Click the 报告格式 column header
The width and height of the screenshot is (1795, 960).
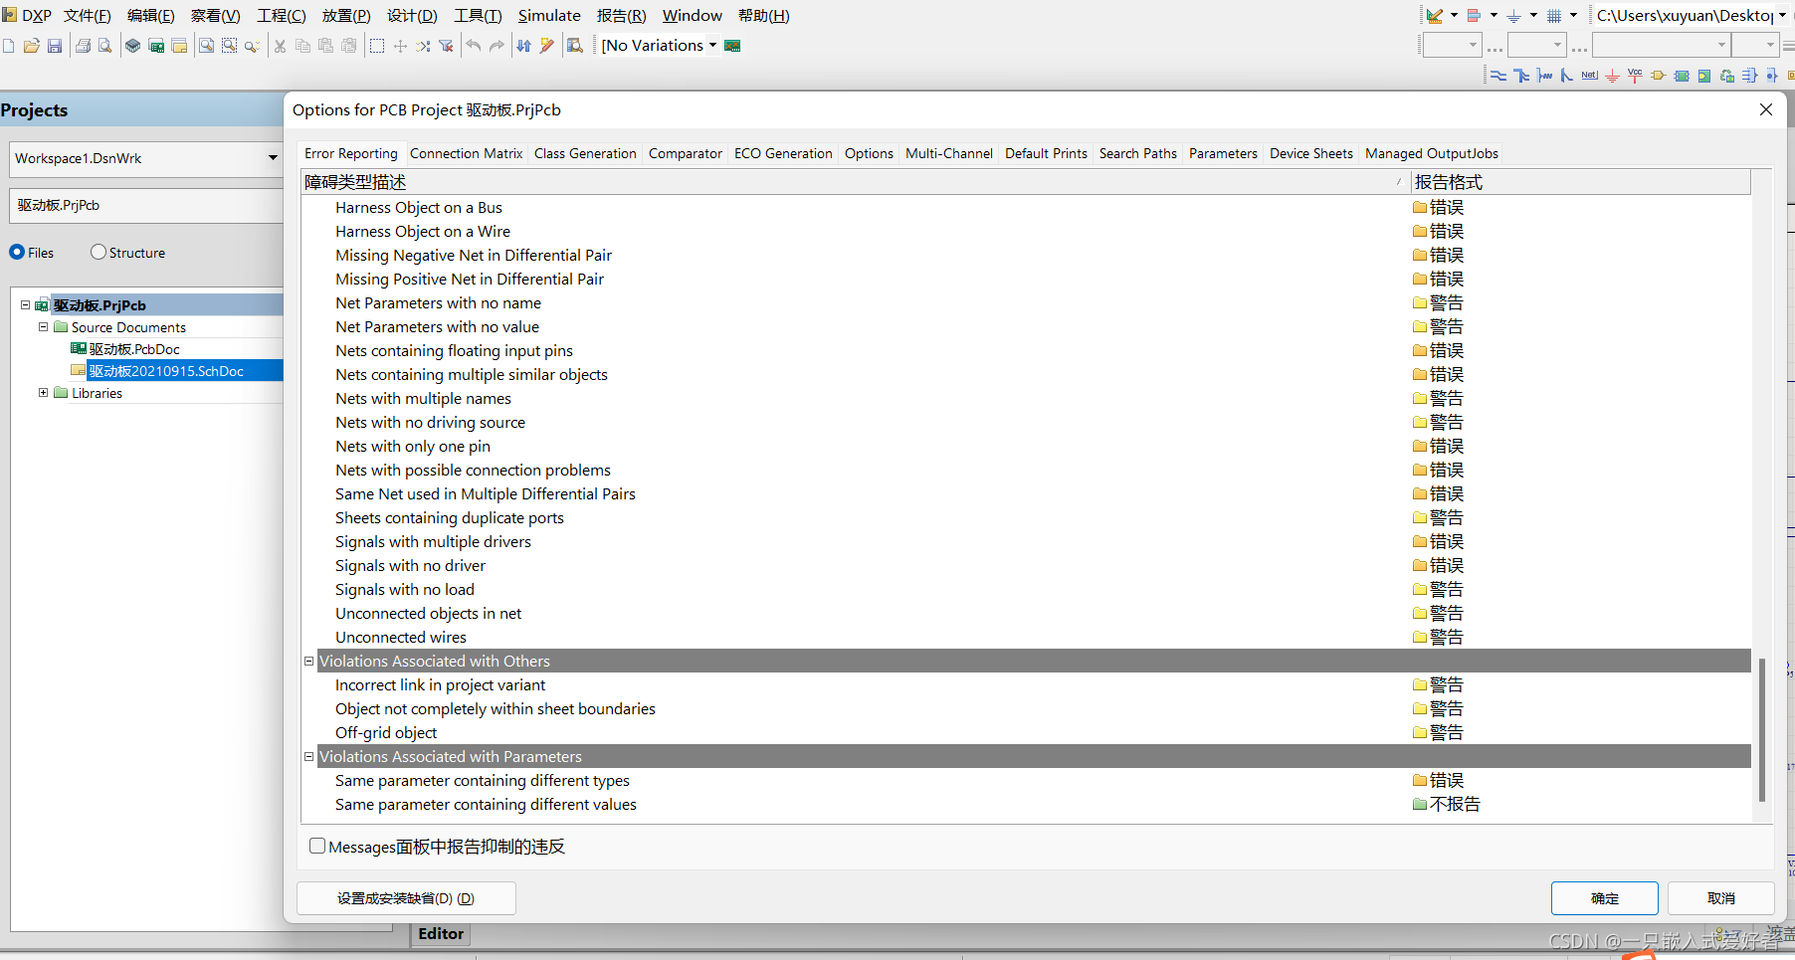(1580, 182)
